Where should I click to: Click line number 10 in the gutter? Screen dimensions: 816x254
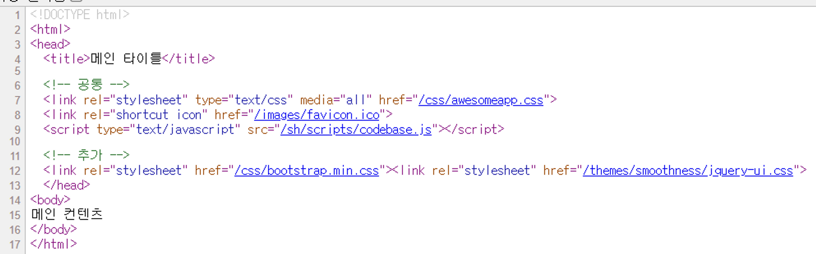click(x=15, y=142)
